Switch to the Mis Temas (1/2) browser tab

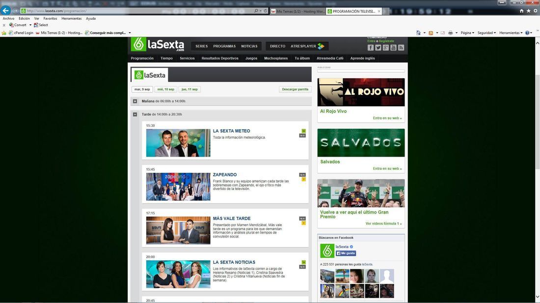click(298, 11)
